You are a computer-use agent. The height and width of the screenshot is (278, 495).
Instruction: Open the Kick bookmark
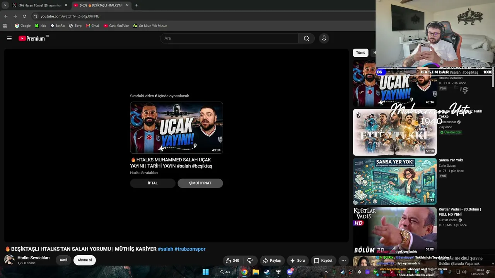[x=41, y=26]
